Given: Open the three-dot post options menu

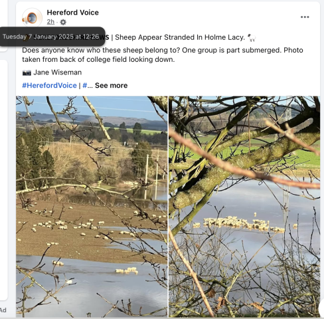Looking at the screenshot, I should click(x=305, y=17).
